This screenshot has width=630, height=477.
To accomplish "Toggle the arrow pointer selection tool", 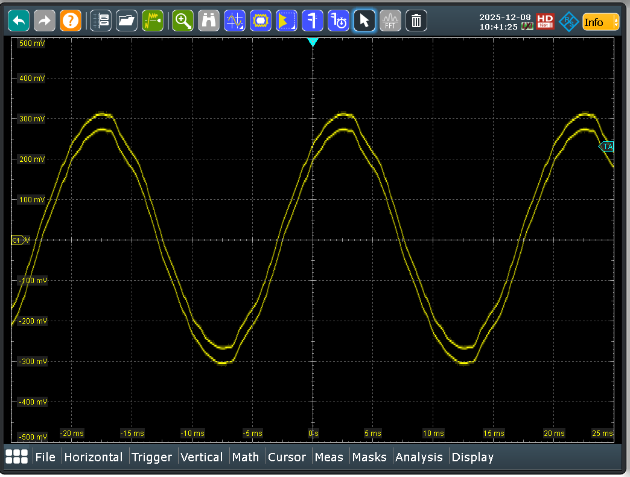I will (364, 21).
